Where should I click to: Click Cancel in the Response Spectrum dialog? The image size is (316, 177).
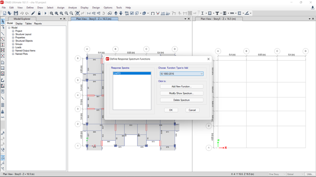pos(192,110)
